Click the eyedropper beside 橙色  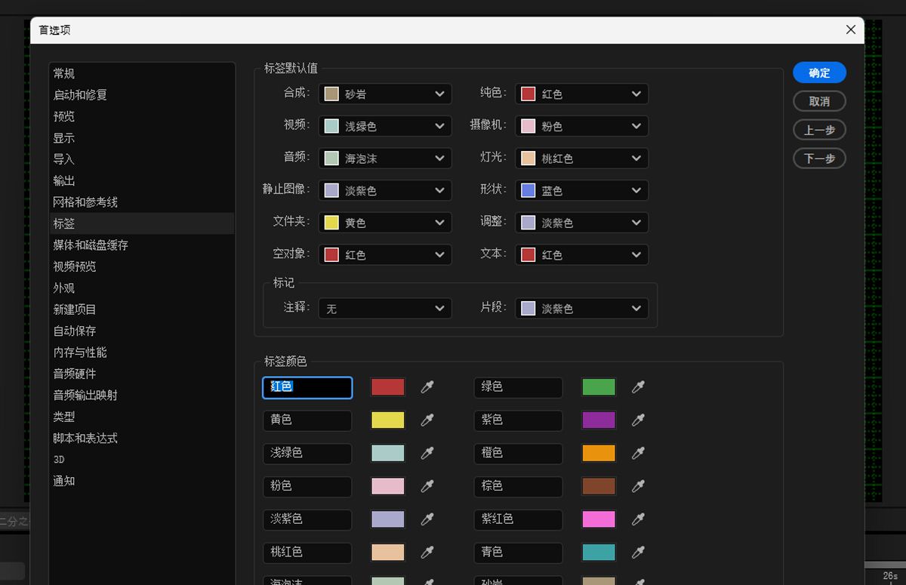(x=639, y=453)
